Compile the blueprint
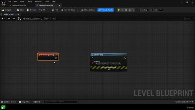 click(6, 10)
